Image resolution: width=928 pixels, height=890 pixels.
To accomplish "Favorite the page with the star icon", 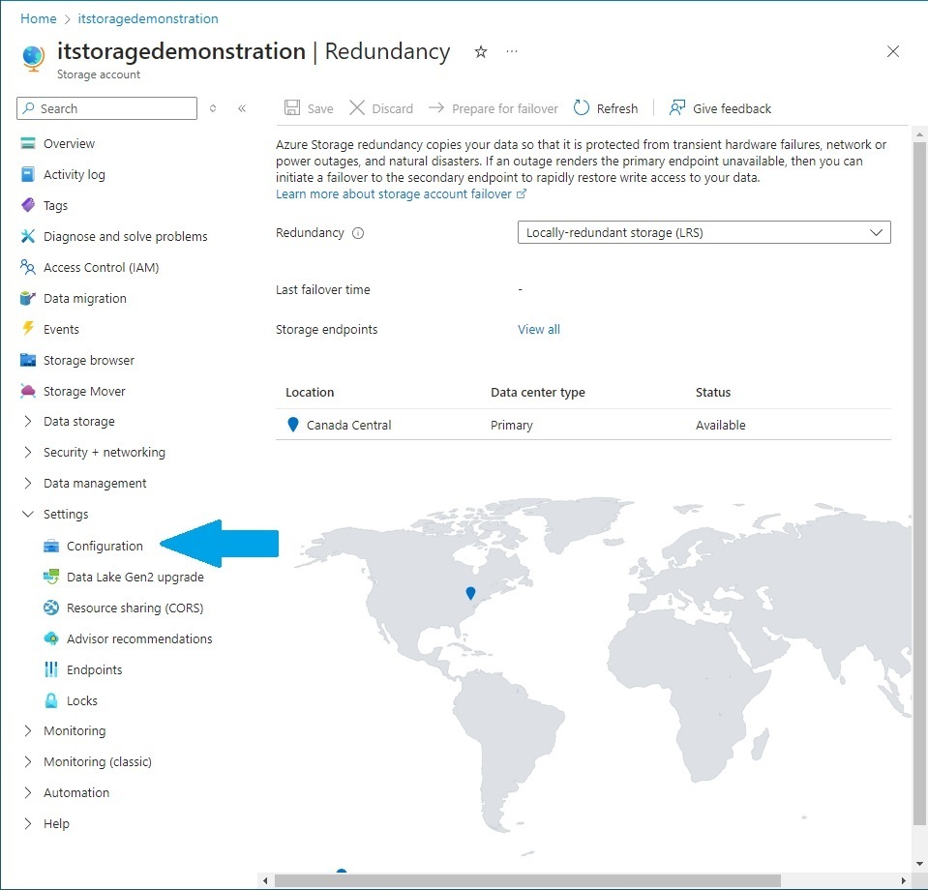I will [x=481, y=52].
